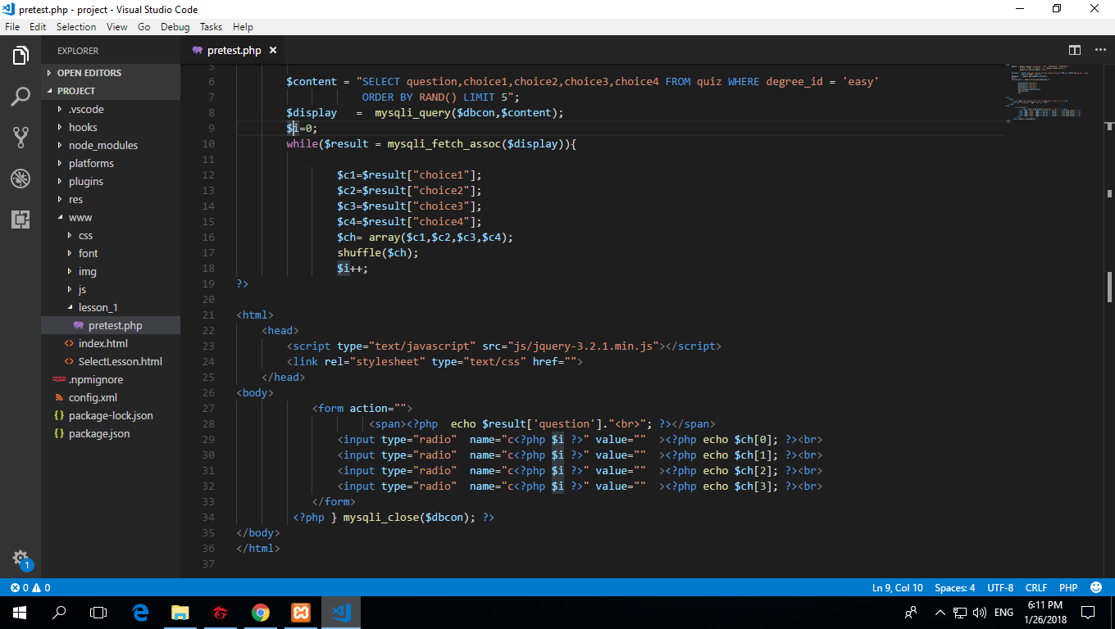
Task: Change language mode via PHP status item
Action: click(1068, 587)
